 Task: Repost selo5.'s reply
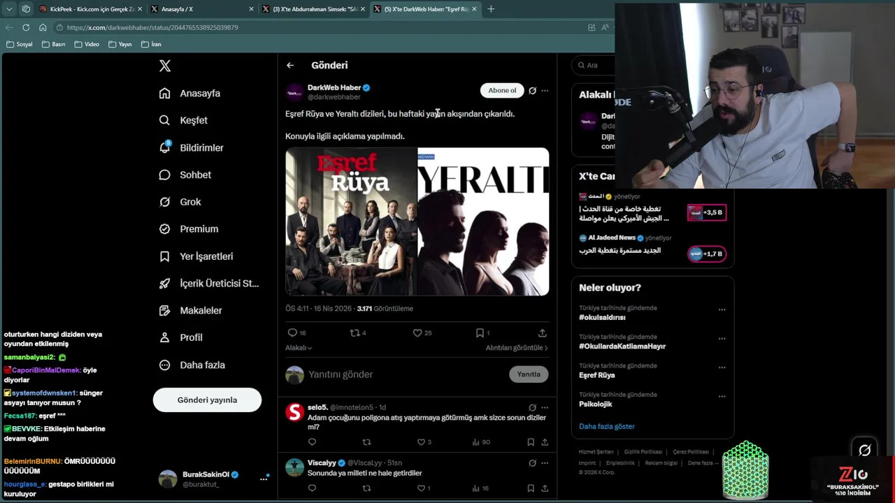pos(366,442)
